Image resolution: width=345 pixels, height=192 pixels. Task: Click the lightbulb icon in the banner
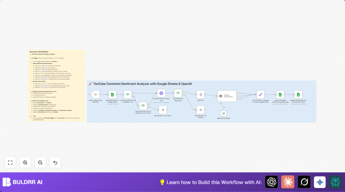coord(162,182)
